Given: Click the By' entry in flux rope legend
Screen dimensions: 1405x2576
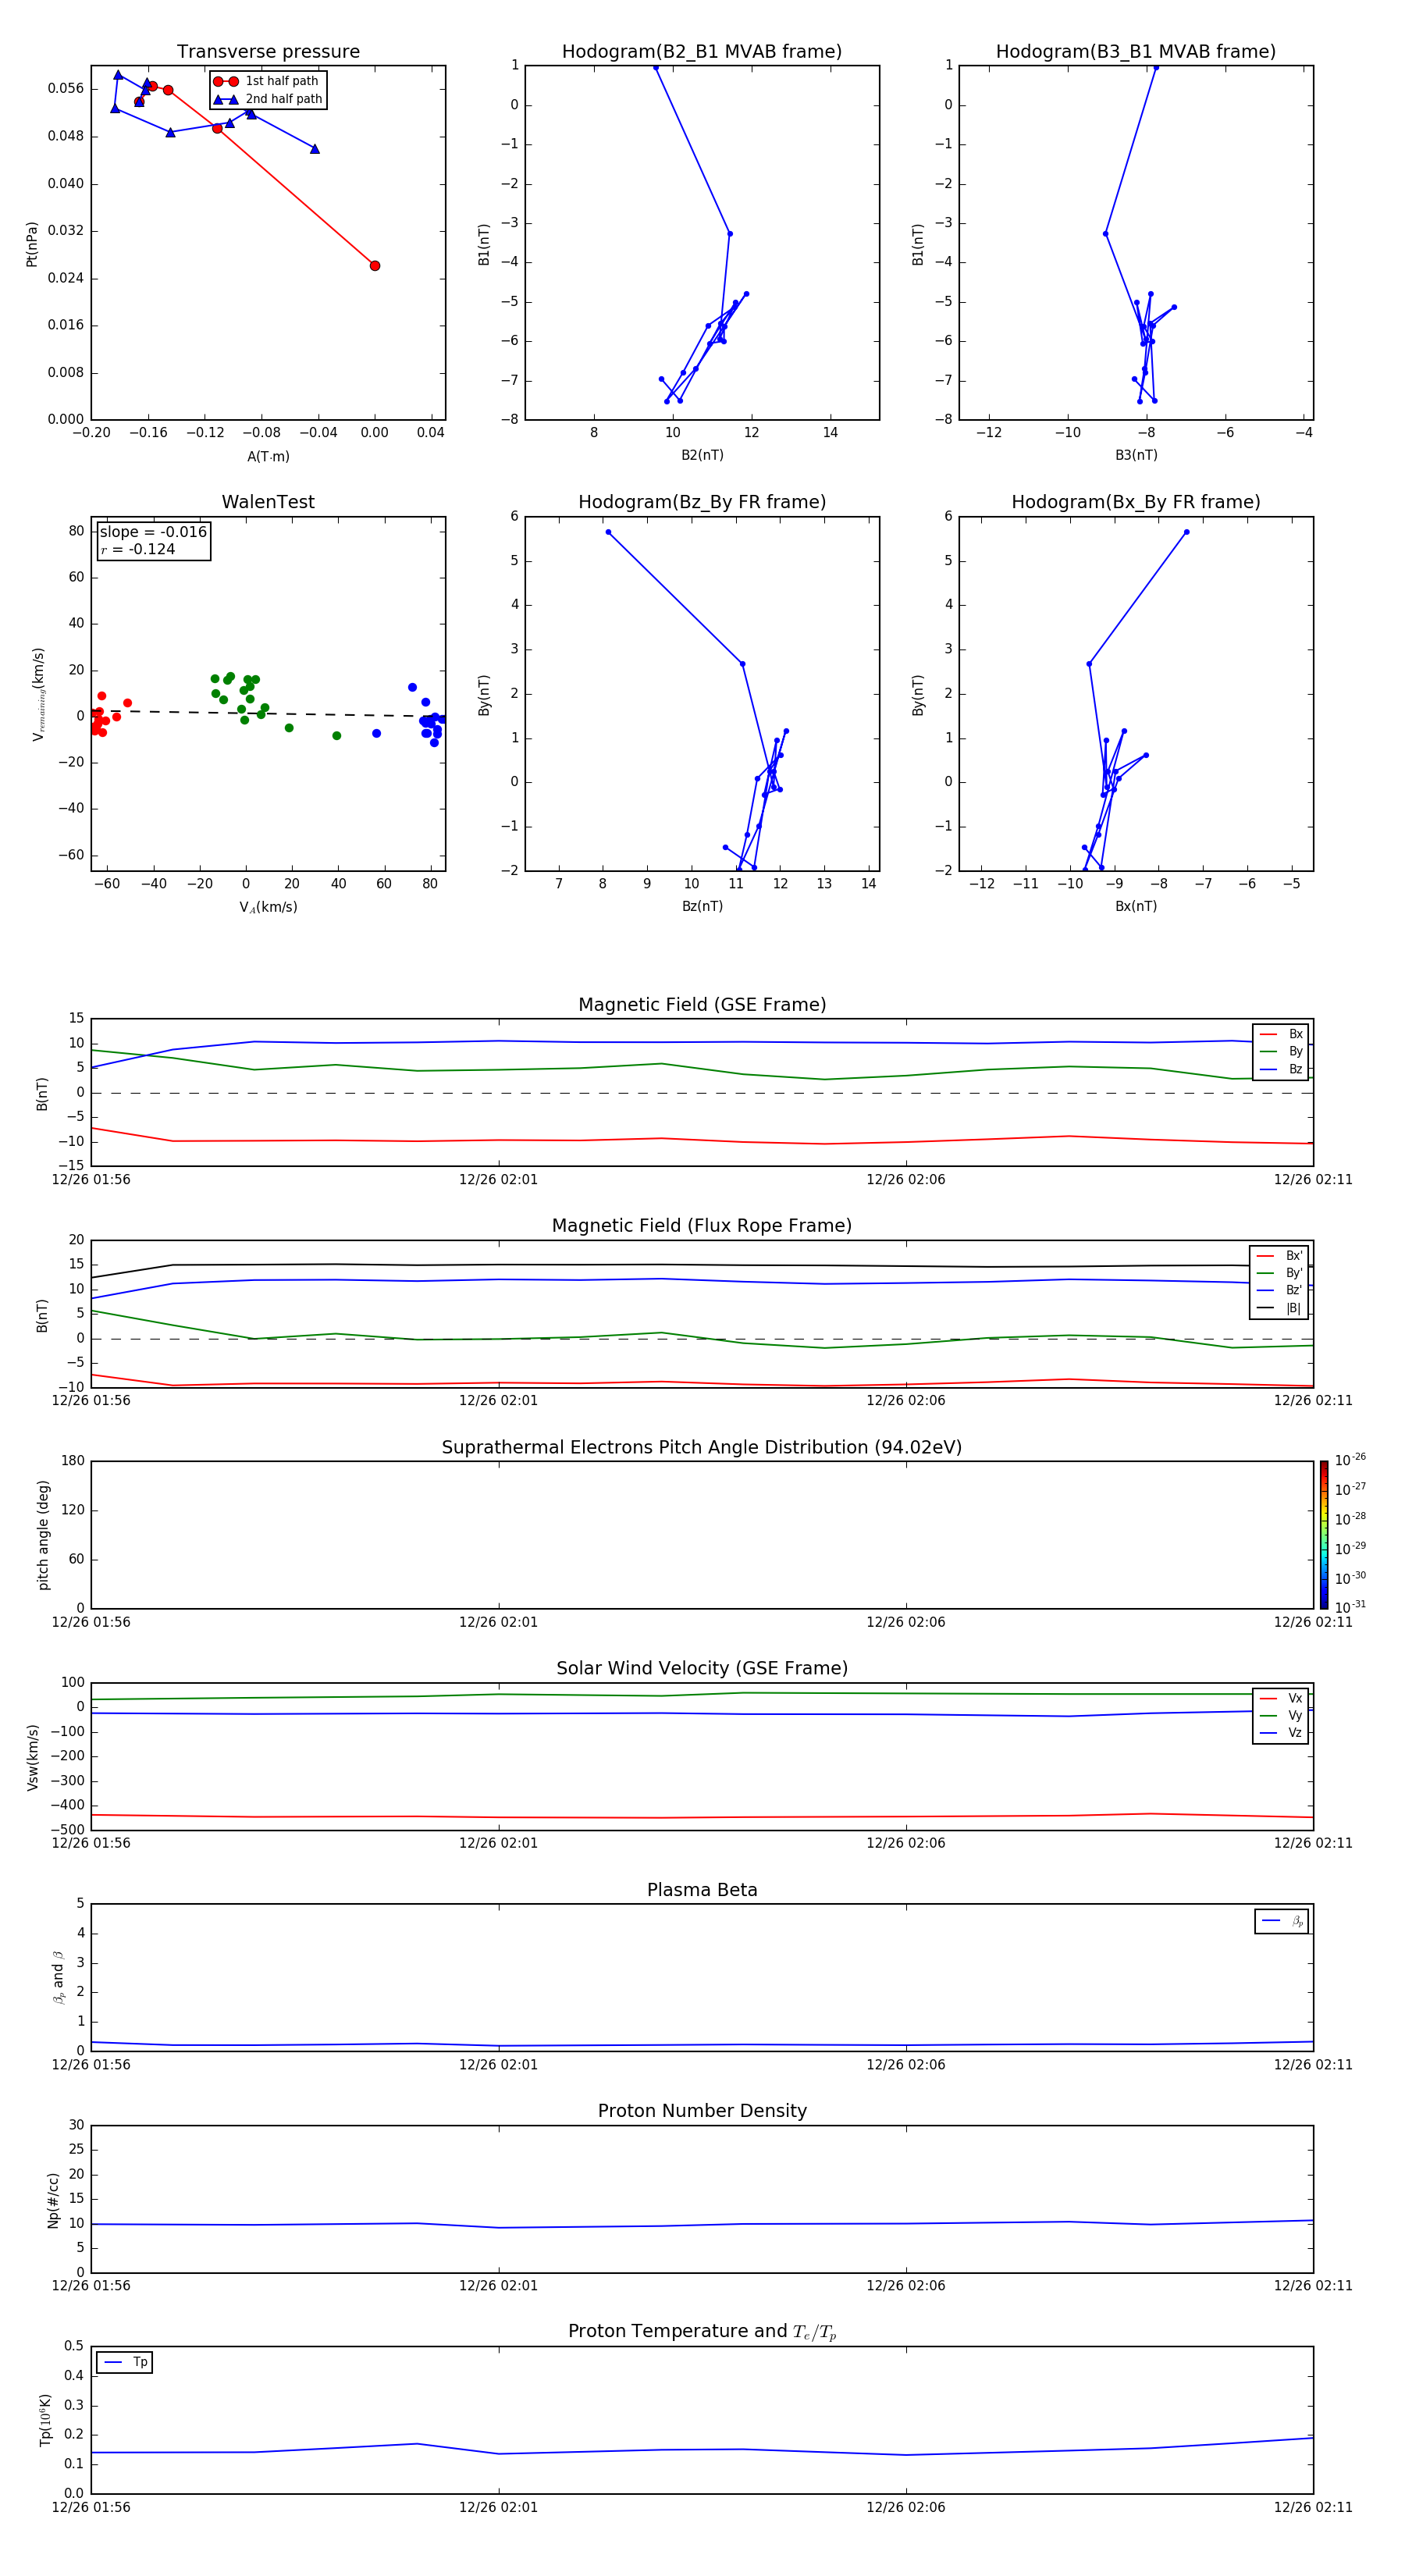Looking at the screenshot, I should [1280, 1273].
